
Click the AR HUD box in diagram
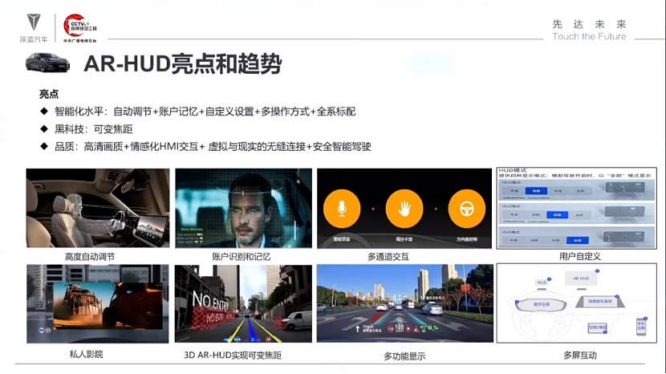[581, 278]
